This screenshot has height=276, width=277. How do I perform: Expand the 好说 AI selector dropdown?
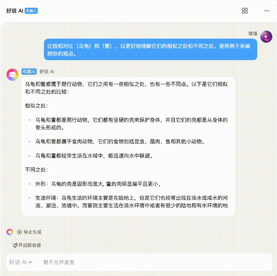(x=21, y=262)
